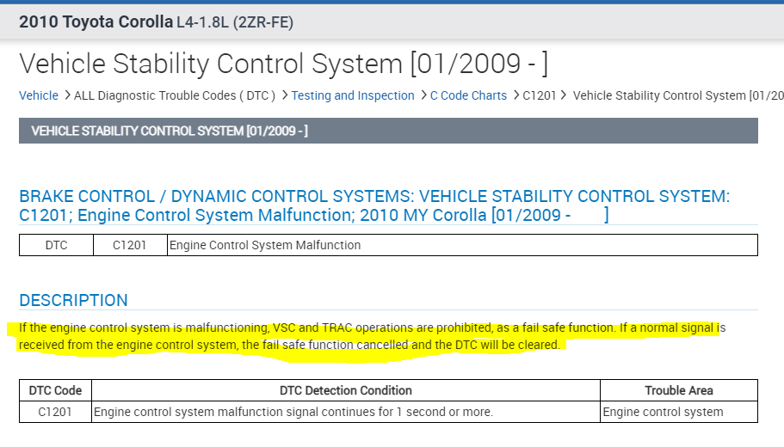
Task: Click the gray VEHICLE STABILITY CONTROL SYSTEM header bar
Action: click(388, 131)
